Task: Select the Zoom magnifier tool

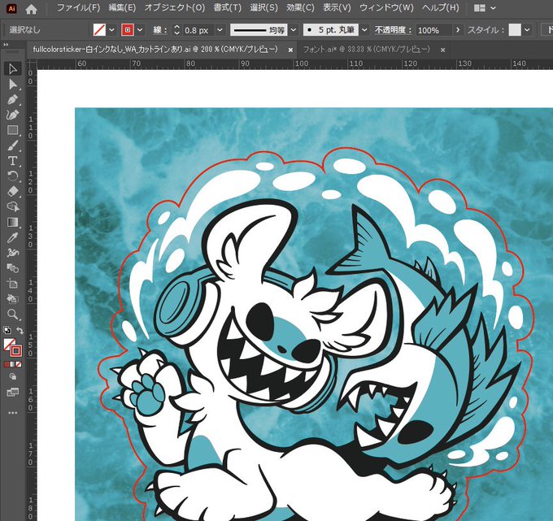Action: 13,314
